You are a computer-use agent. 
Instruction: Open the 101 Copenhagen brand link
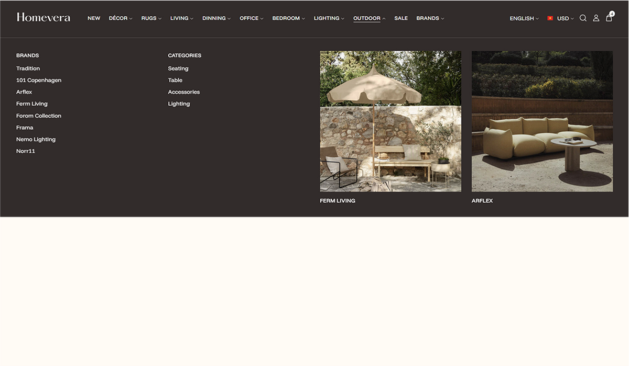pos(39,81)
